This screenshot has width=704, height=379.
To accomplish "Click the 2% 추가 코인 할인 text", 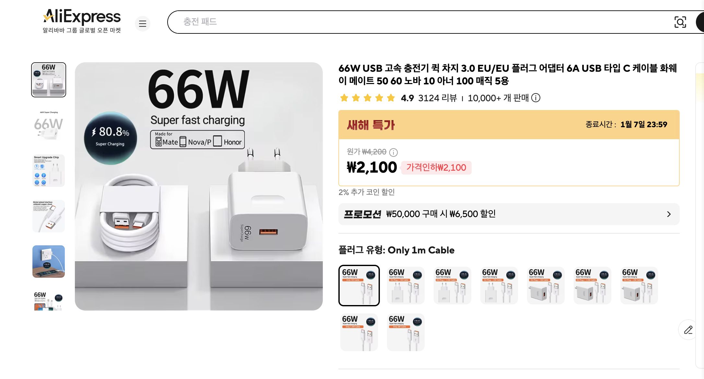I will [x=367, y=192].
